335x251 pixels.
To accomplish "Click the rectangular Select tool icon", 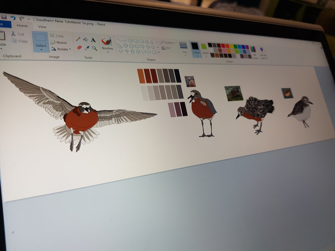I will pyautogui.click(x=41, y=38).
